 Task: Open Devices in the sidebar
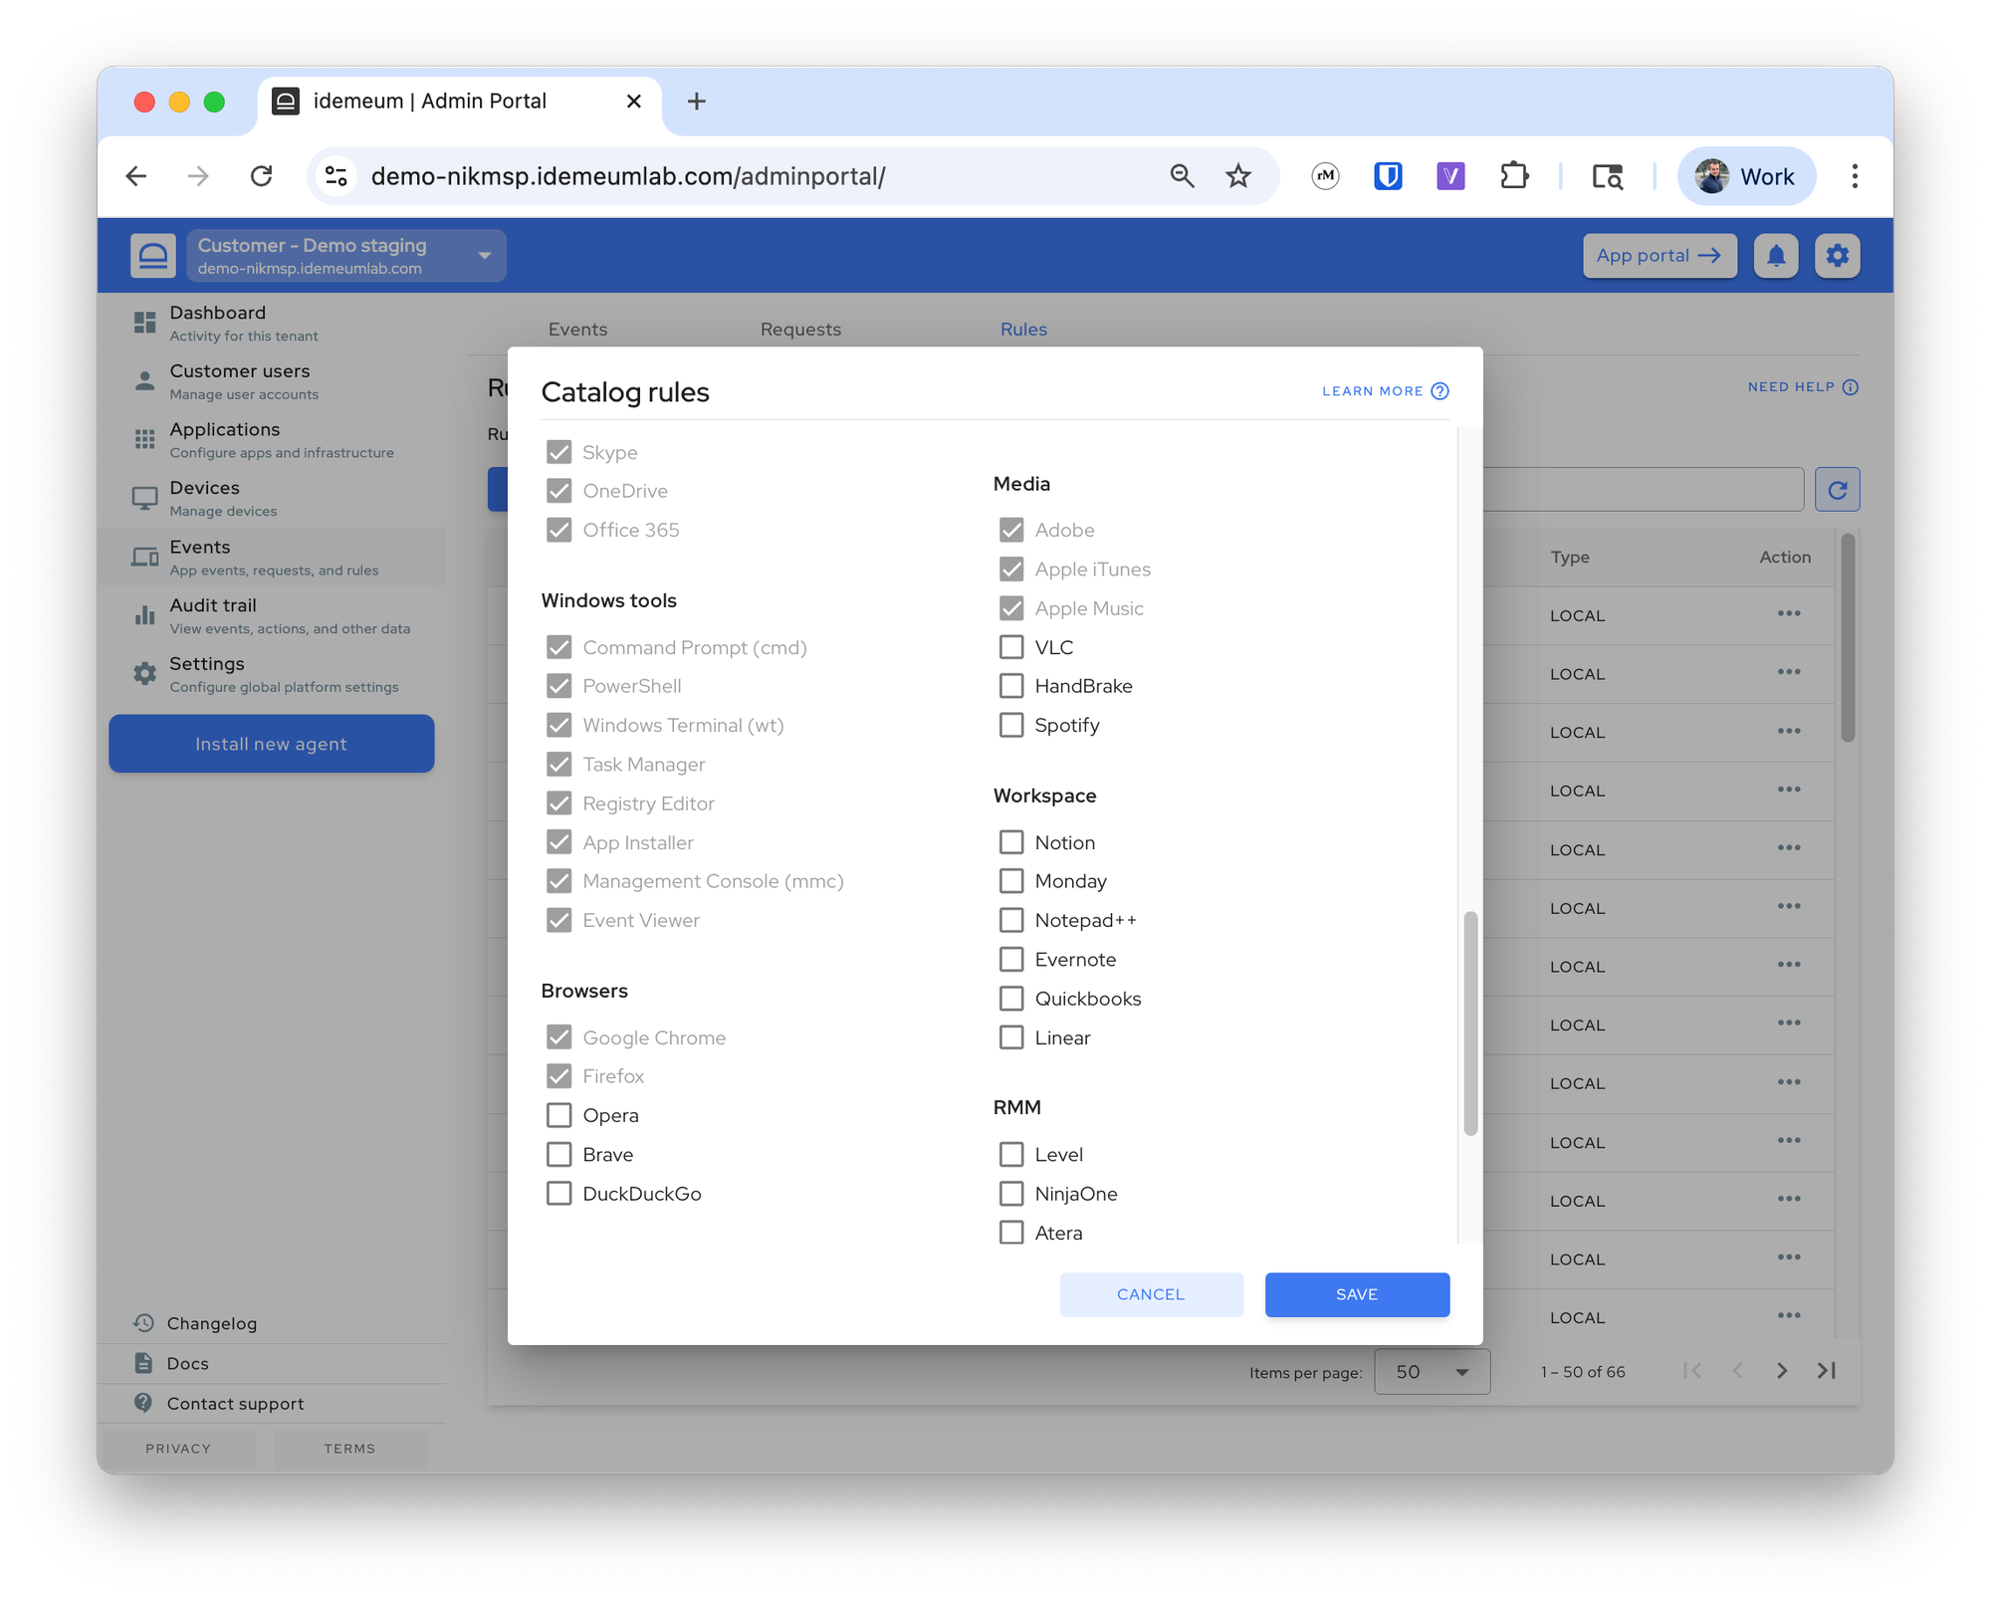(x=272, y=498)
